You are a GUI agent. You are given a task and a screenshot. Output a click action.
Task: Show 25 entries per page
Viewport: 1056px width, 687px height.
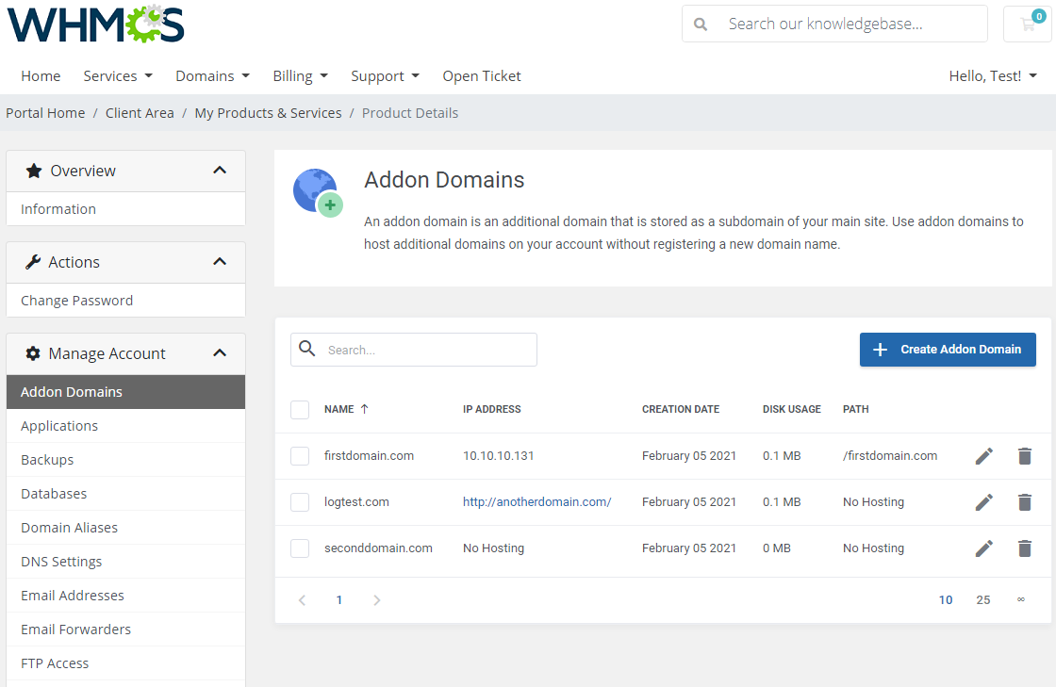(x=983, y=600)
